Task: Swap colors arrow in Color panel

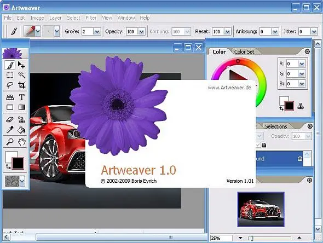Action: tap(281, 108)
